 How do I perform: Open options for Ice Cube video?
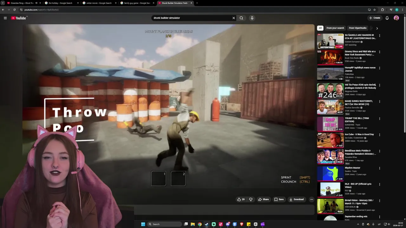(x=379, y=135)
